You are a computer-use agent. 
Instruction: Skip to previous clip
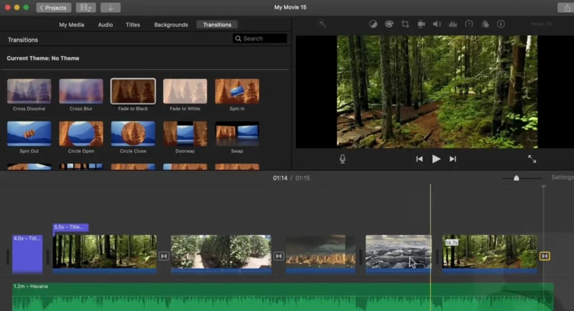pos(419,159)
